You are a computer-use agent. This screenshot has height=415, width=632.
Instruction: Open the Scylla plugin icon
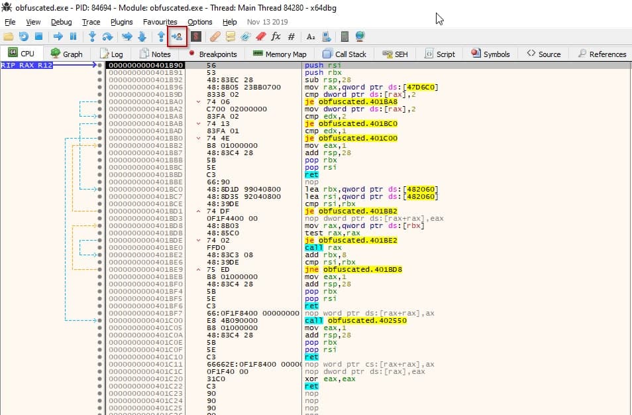196,36
